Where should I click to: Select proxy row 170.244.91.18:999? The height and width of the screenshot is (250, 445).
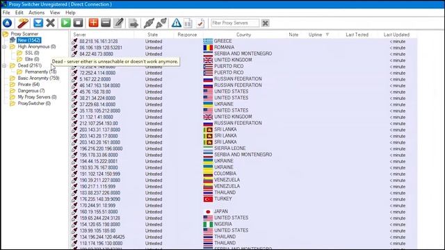244,206
